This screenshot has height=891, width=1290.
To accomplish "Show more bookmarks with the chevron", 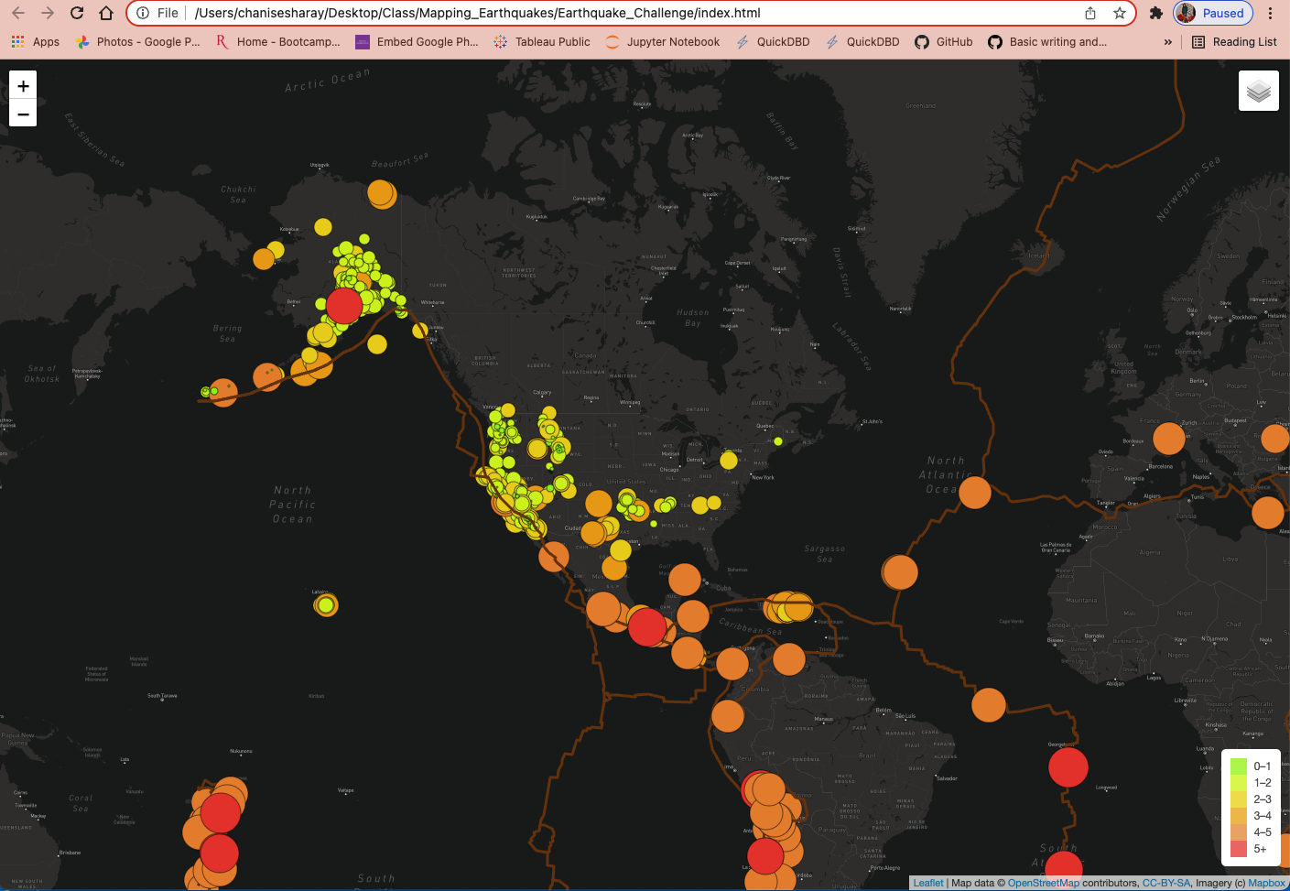I will pyautogui.click(x=1167, y=41).
